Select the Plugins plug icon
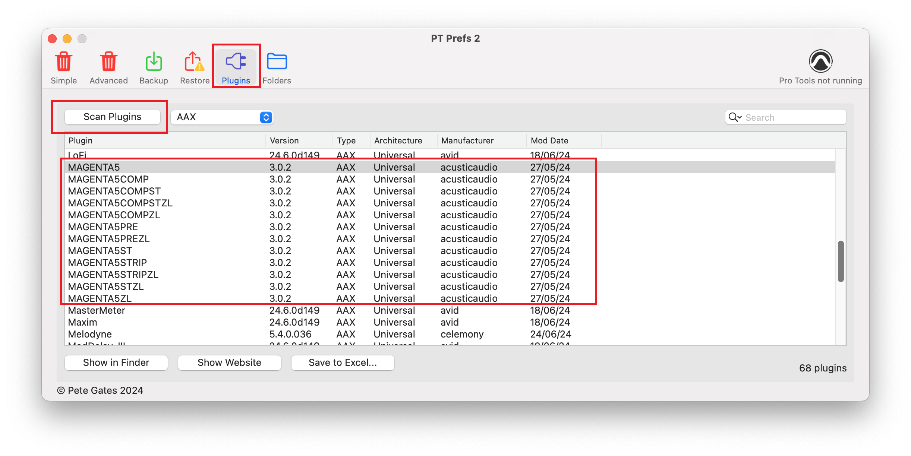 [236, 62]
